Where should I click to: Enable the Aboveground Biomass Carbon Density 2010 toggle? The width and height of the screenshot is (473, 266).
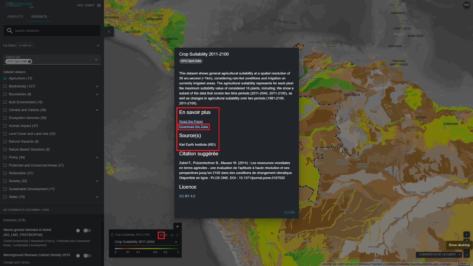point(87,256)
